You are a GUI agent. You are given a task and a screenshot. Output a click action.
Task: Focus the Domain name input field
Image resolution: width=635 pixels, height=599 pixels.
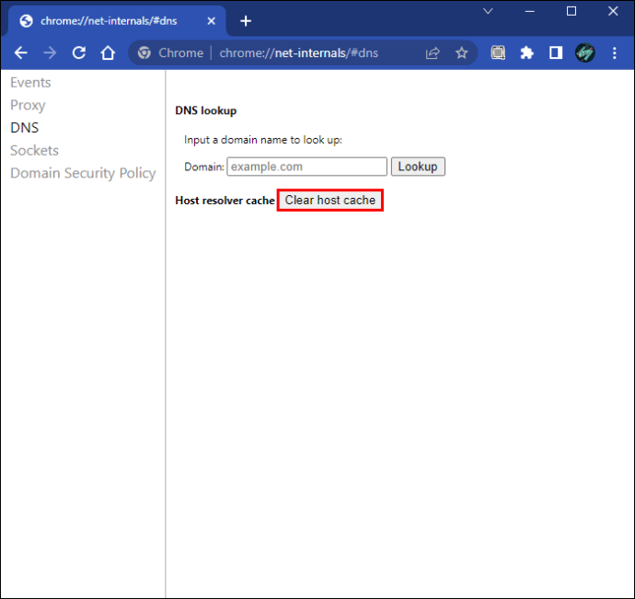306,167
